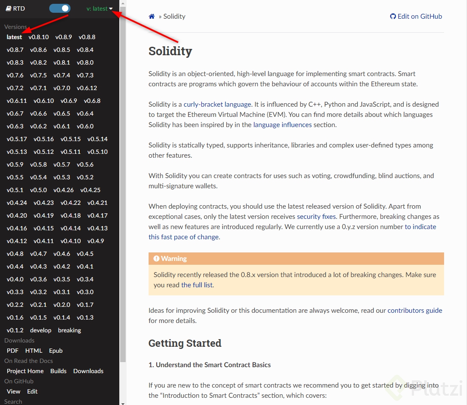Select version v0.6.8

tap(92, 101)
